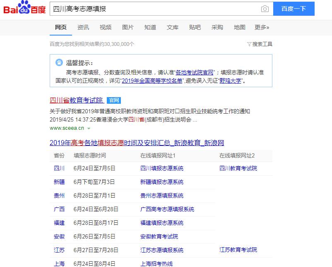Open the 野鸡大学 link
This screenshot has height=267, width=332.
click(230, 81)
